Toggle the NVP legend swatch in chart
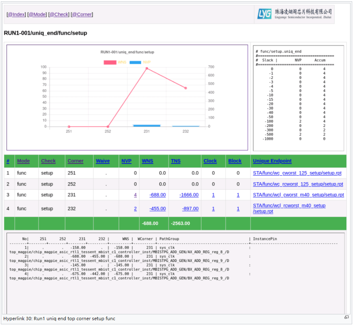353x326 pixels. point(135,62)
